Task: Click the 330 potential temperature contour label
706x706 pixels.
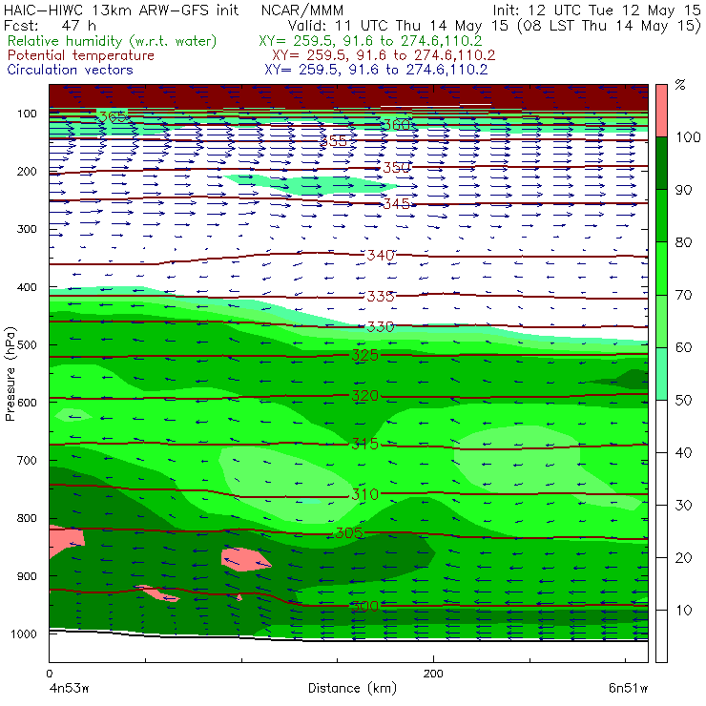Action: pos(381,326)
